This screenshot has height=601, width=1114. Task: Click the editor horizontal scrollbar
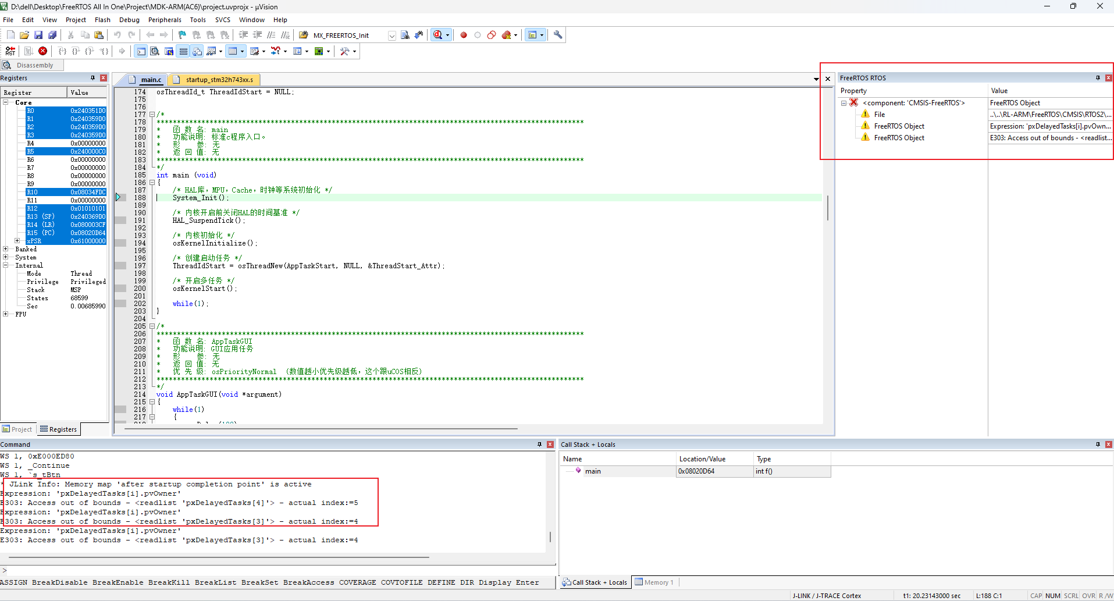pyautogui.click(x=321, y=429)
